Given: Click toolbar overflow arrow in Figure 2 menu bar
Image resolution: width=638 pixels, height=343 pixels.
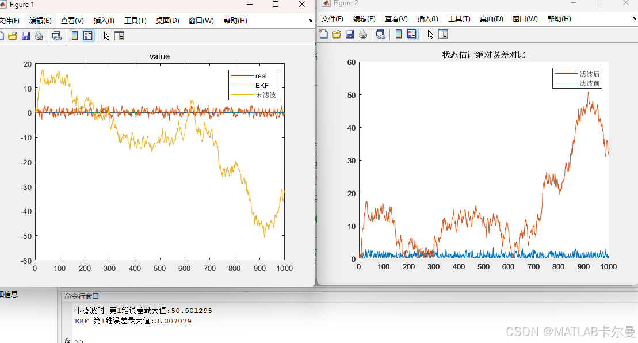Looking at the screenshot, I should (635, 19).
